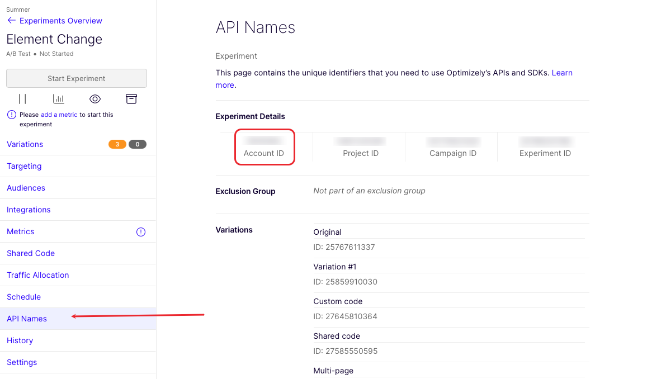
Task: Select the 'Variation #1' name
Action: pos(334,267)
